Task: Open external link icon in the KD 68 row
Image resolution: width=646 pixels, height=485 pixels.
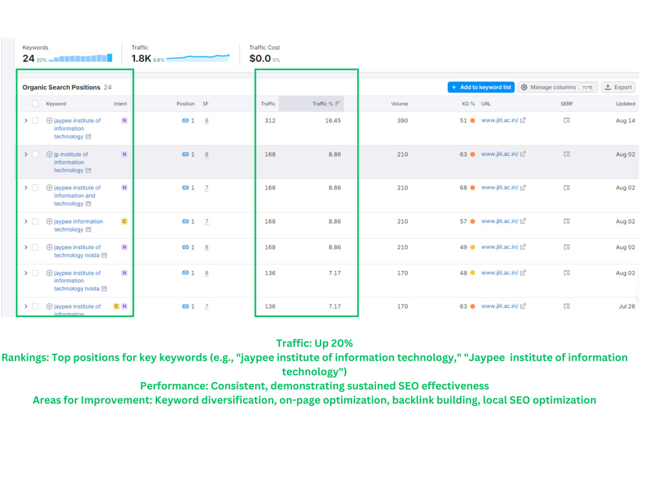Action: [x=523, y=188]
